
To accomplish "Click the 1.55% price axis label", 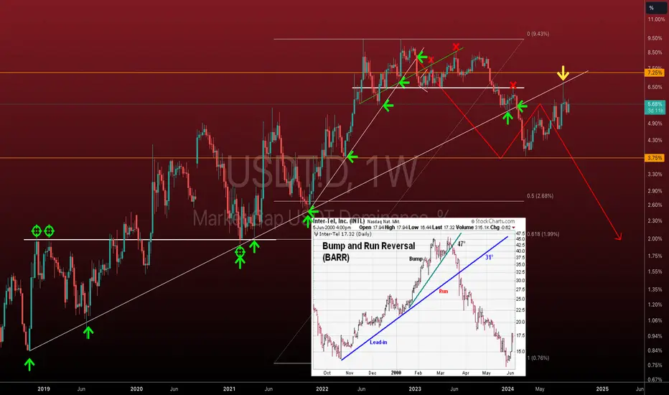I will click(655, 272).
